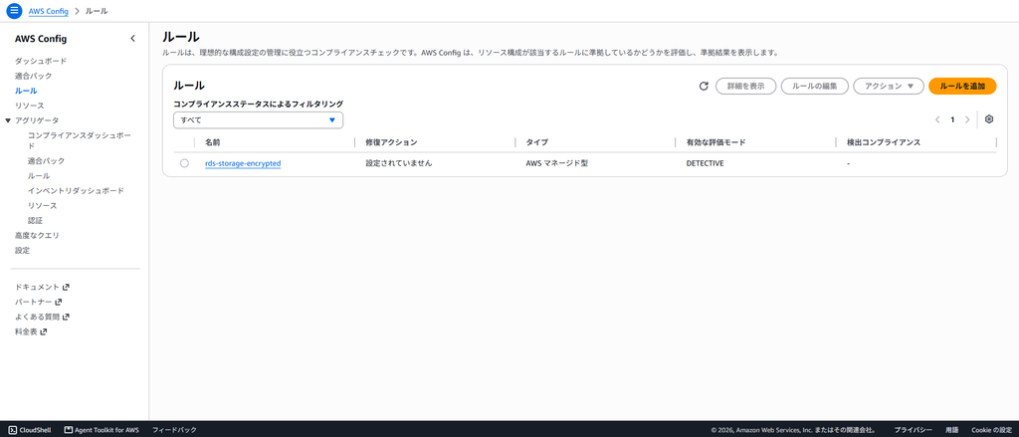Go to ダッシュボード in sidebar
Image resolution: width=1019 pixels, height=437 pixels.
click(41, 61)
